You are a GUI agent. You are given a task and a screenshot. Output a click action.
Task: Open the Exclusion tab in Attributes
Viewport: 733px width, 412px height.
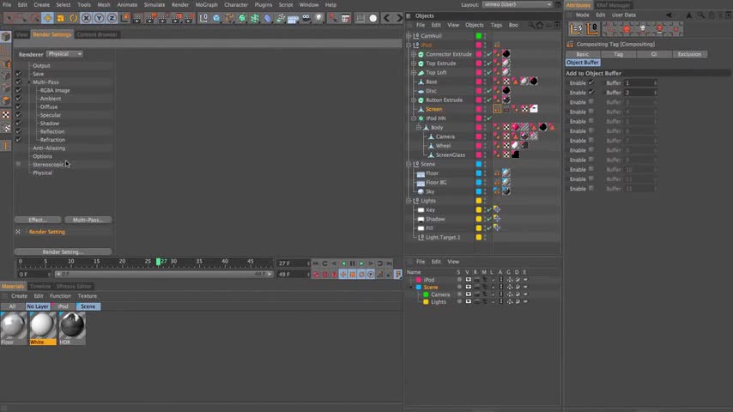(689, 54)
